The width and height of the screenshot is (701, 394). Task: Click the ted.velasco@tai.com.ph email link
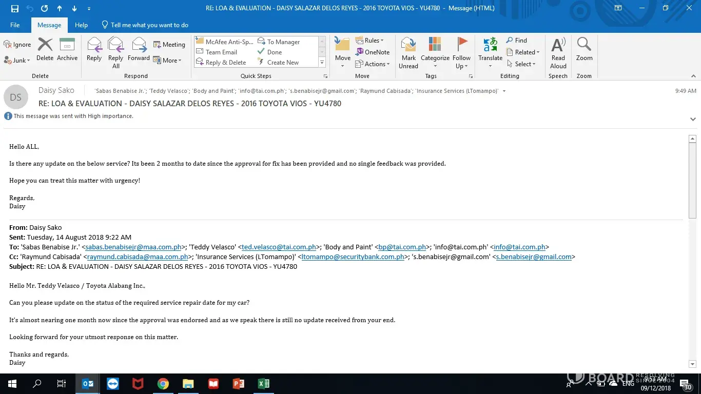click(279, 247)
